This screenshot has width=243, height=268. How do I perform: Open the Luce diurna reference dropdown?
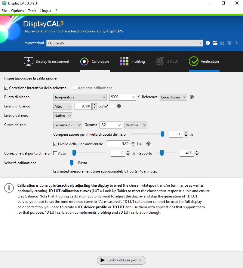click(173, 97)
